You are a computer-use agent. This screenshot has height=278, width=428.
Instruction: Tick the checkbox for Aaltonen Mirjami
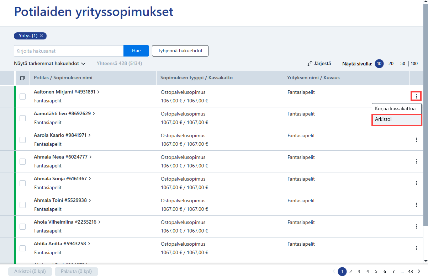coord(22,96)
